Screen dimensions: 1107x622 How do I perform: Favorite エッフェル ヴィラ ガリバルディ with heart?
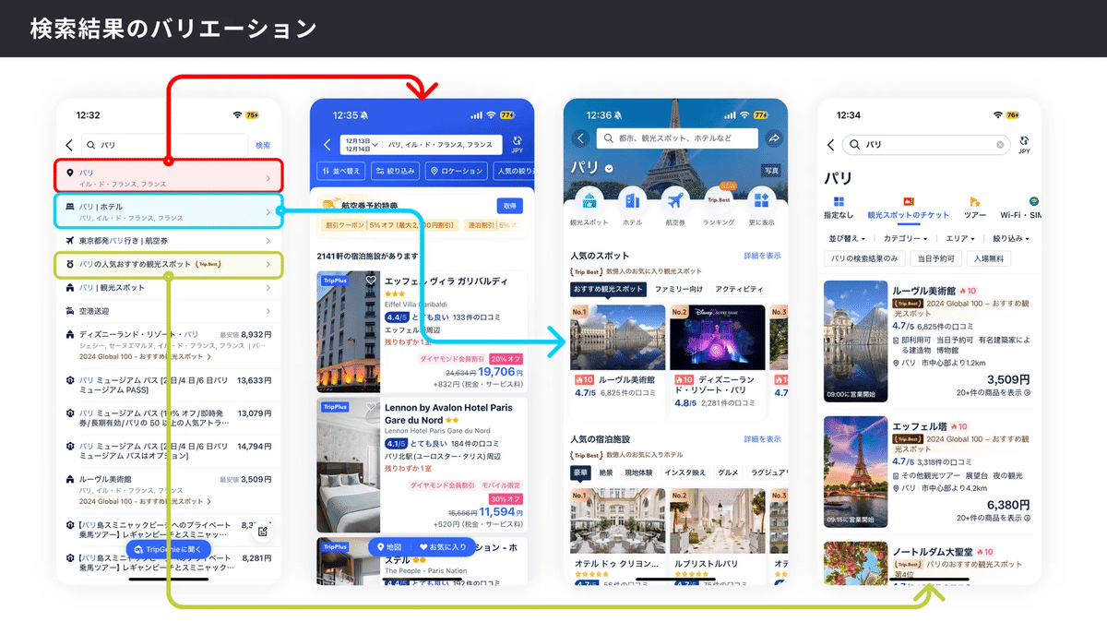click(x=371, y=280)
